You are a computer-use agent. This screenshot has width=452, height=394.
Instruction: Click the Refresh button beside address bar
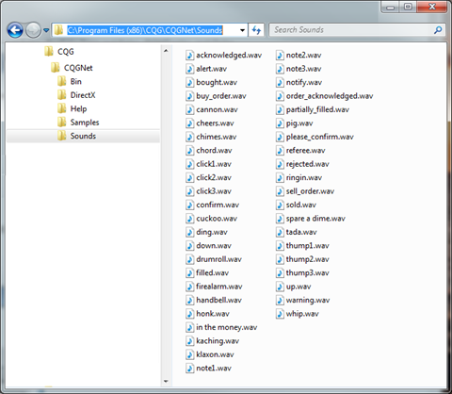(x=256, y=30)
